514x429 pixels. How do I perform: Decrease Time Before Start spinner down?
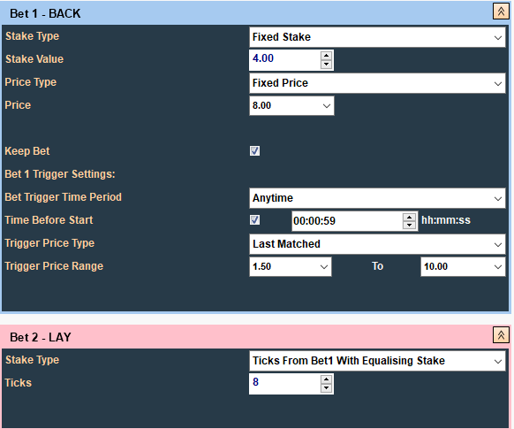coord(409,226)
